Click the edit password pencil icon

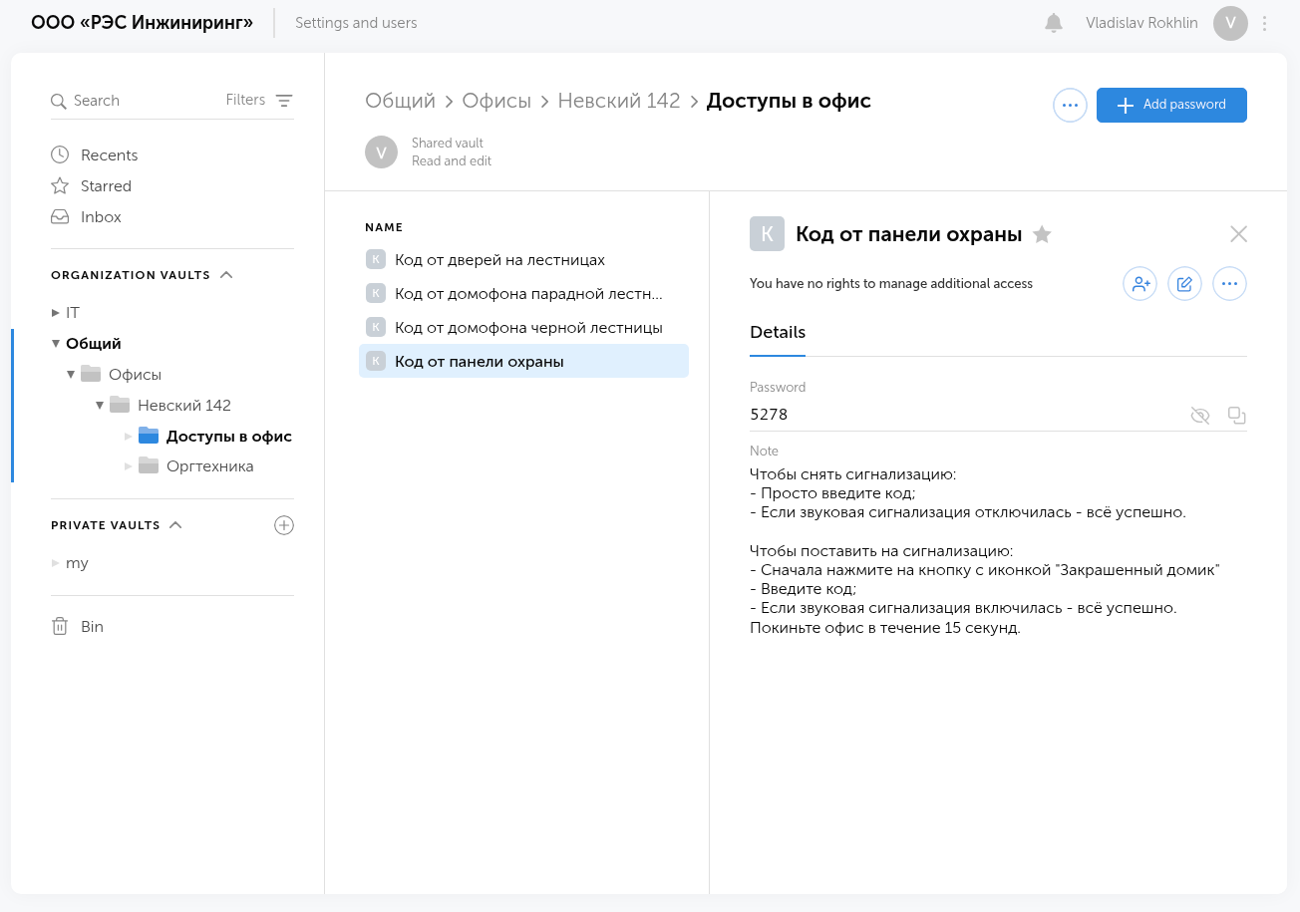[x=1184, y=284]
